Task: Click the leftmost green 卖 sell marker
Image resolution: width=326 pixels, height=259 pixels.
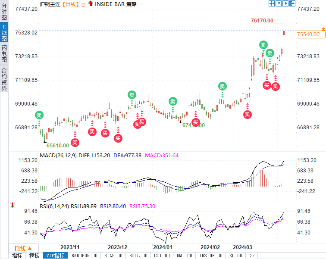Action: click(x=39, y=115)
